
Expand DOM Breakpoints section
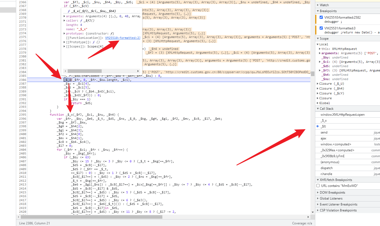[317, 193]
